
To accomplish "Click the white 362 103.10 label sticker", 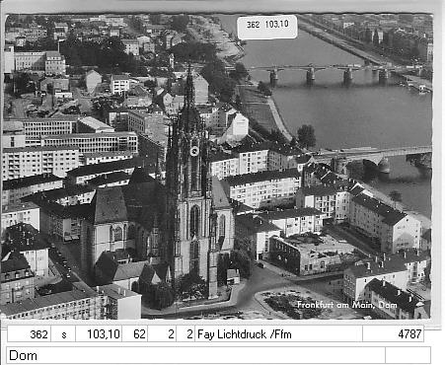I will [x=267, y=27].
